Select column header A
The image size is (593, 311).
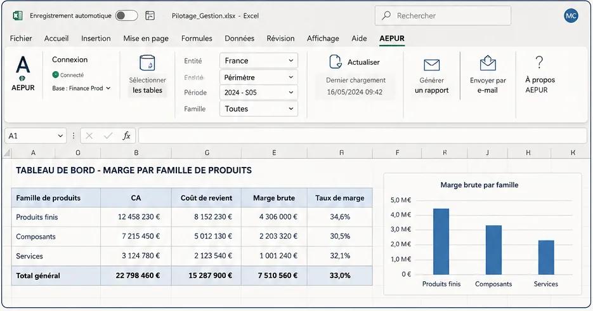[x=33, y=153]
